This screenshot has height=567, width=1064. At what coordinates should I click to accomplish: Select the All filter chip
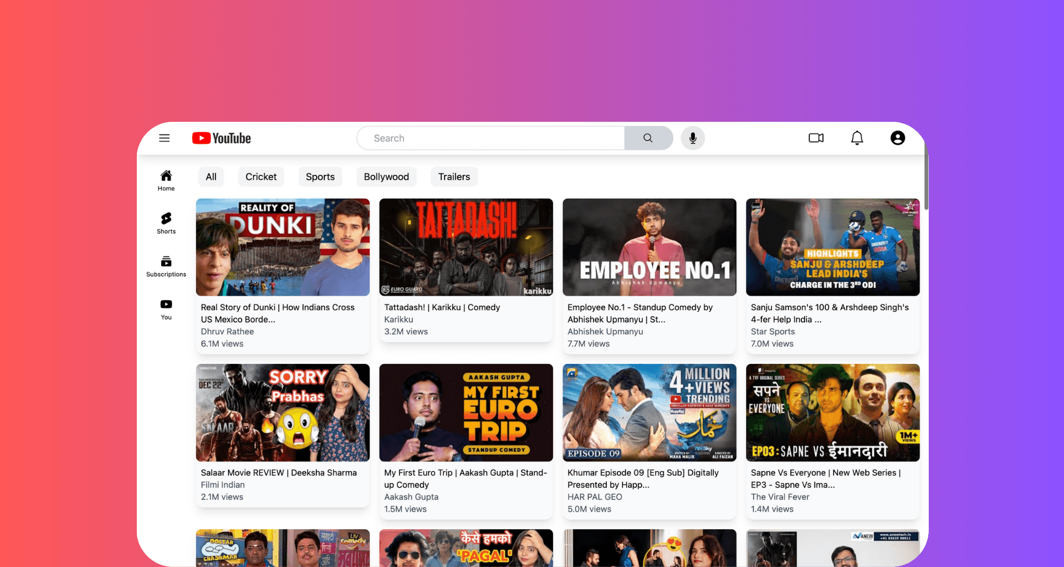(211, 177)
